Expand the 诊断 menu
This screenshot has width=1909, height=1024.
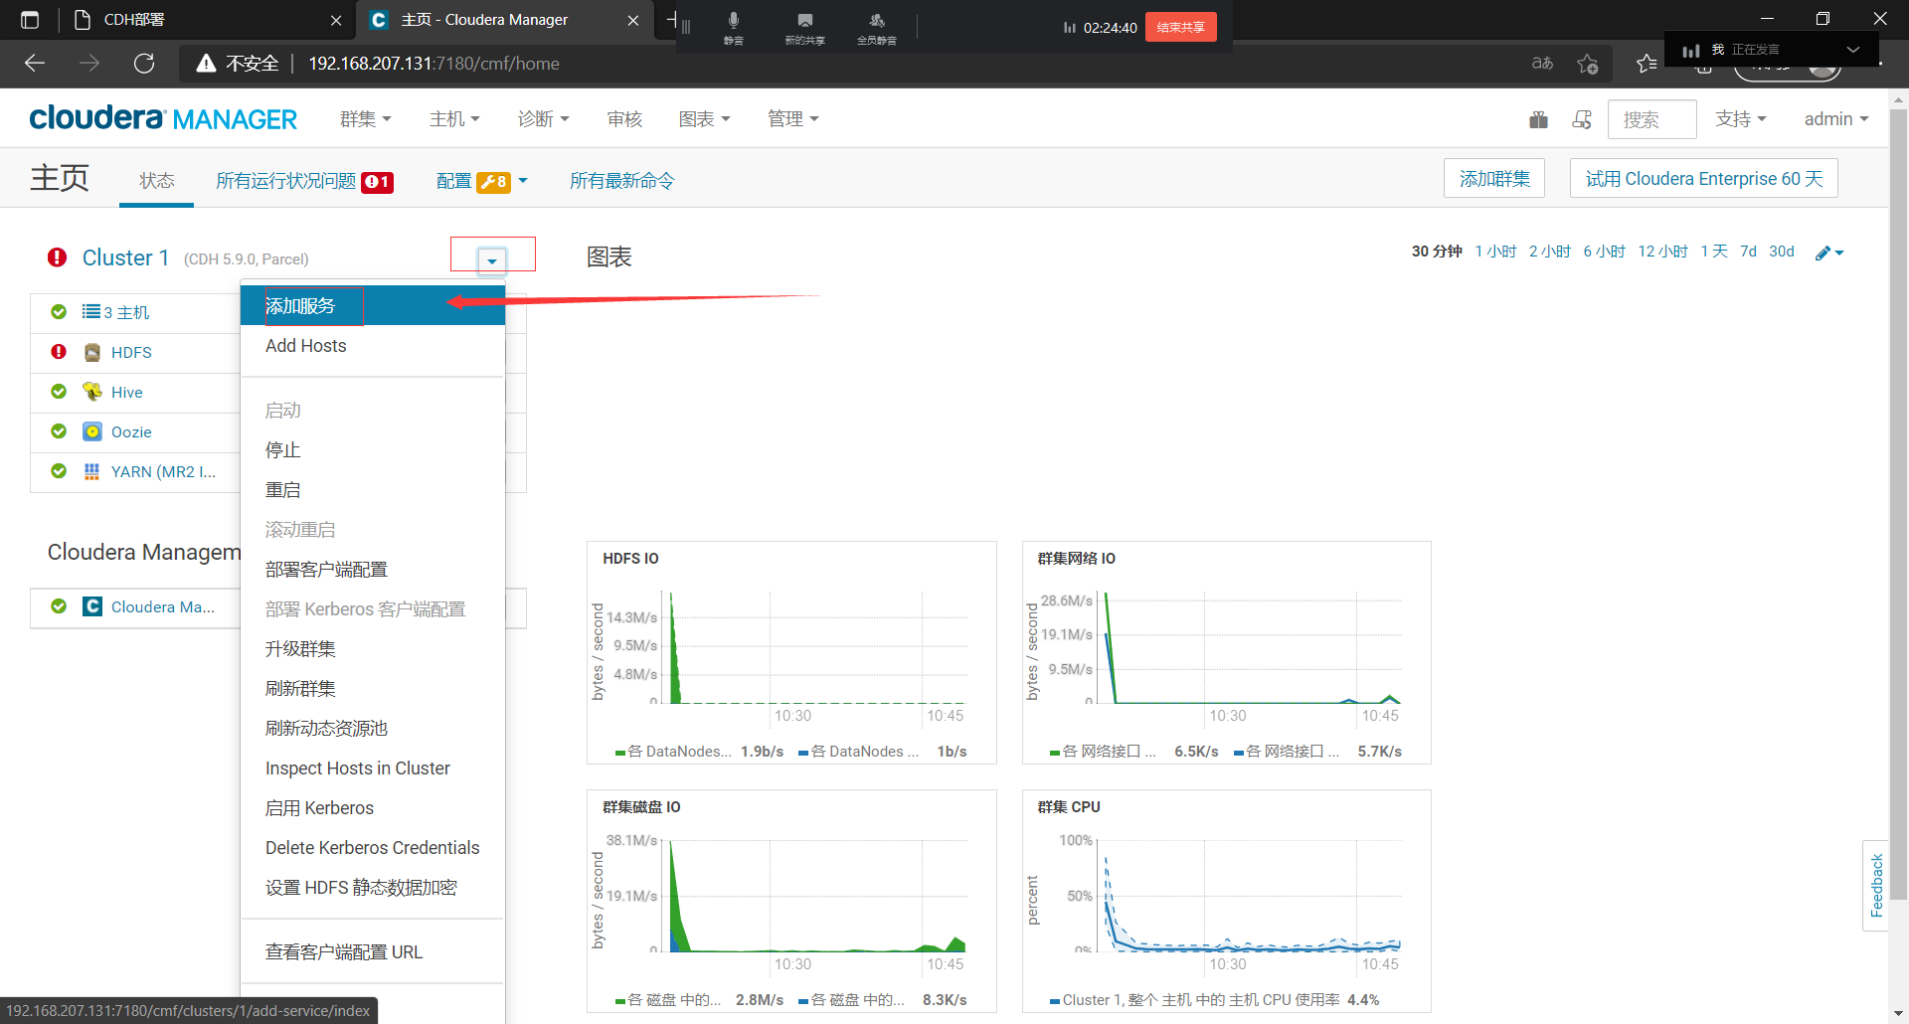pos(543,119)
